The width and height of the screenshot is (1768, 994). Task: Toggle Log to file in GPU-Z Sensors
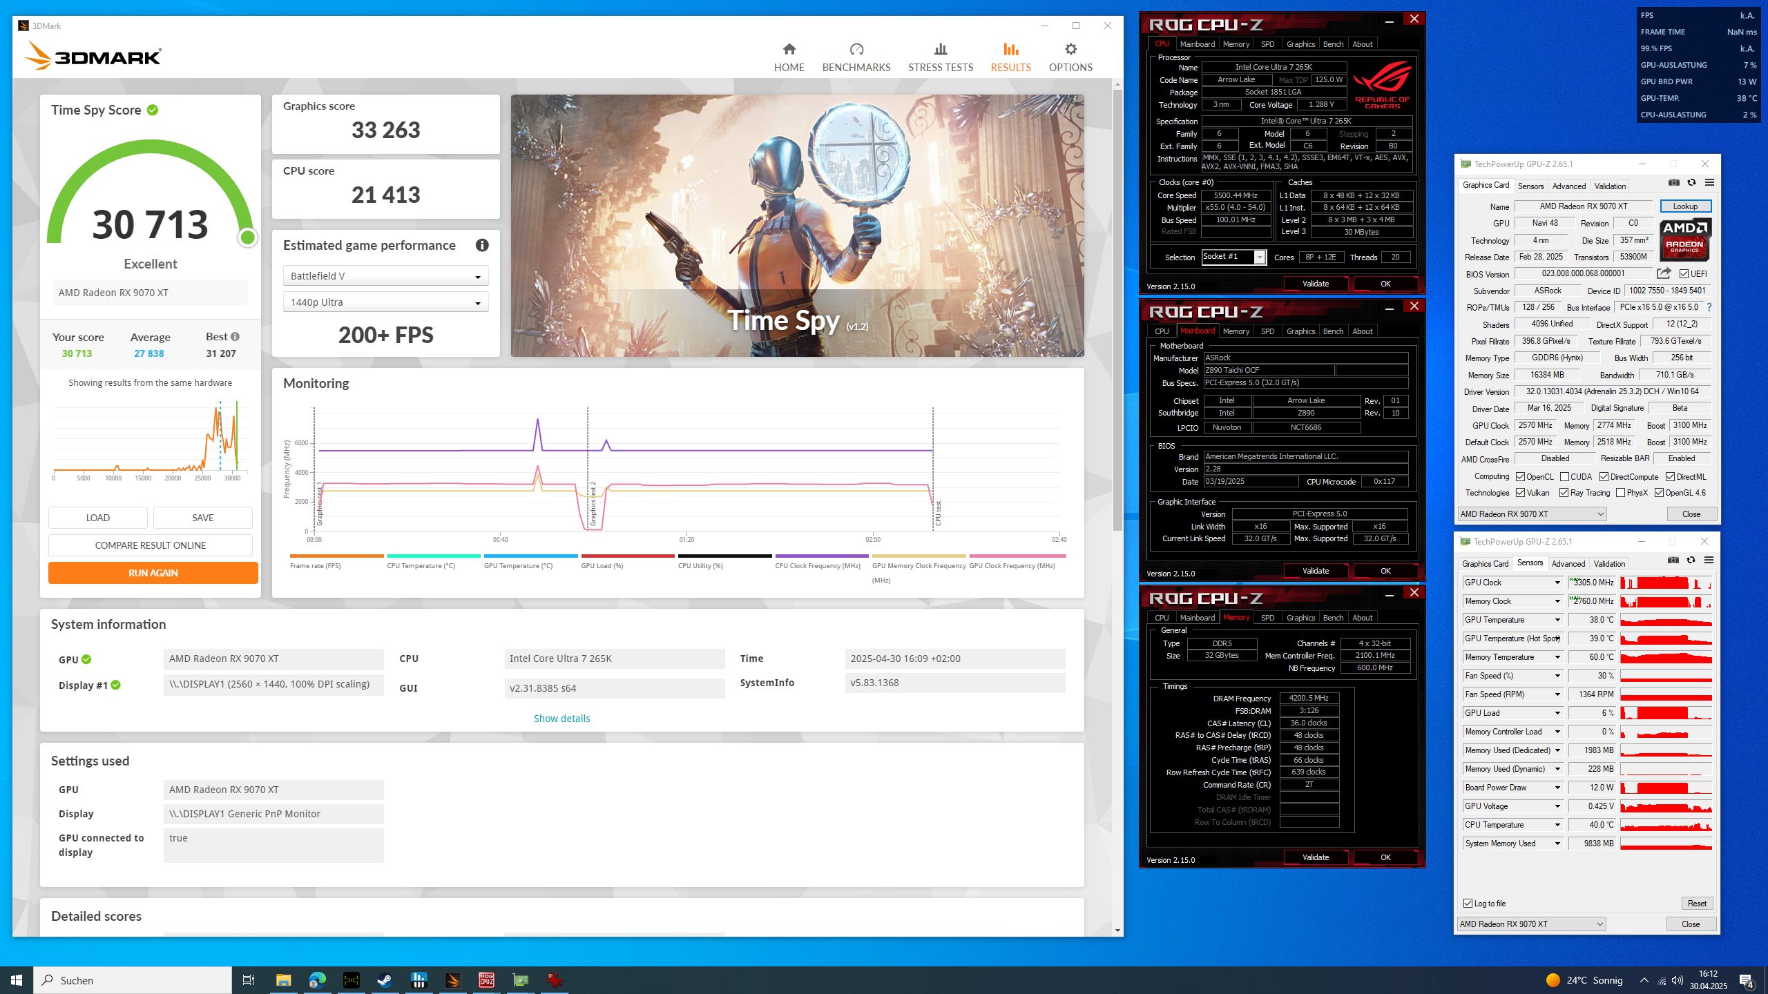pyautogui.click(x=1468, y=904)
